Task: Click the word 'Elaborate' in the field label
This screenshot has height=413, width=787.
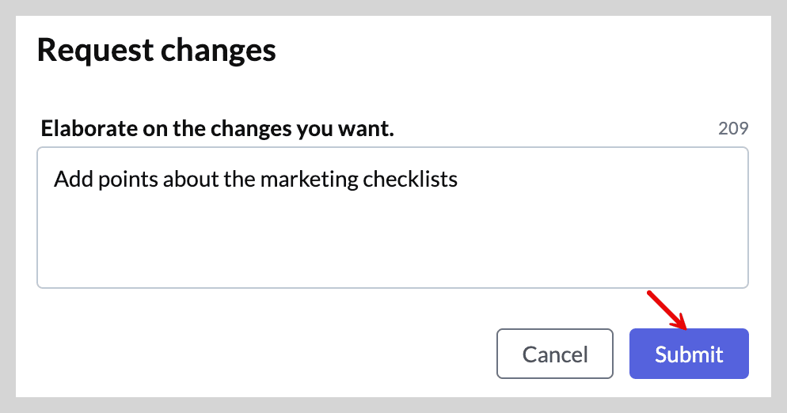Action: coord(89,128)
